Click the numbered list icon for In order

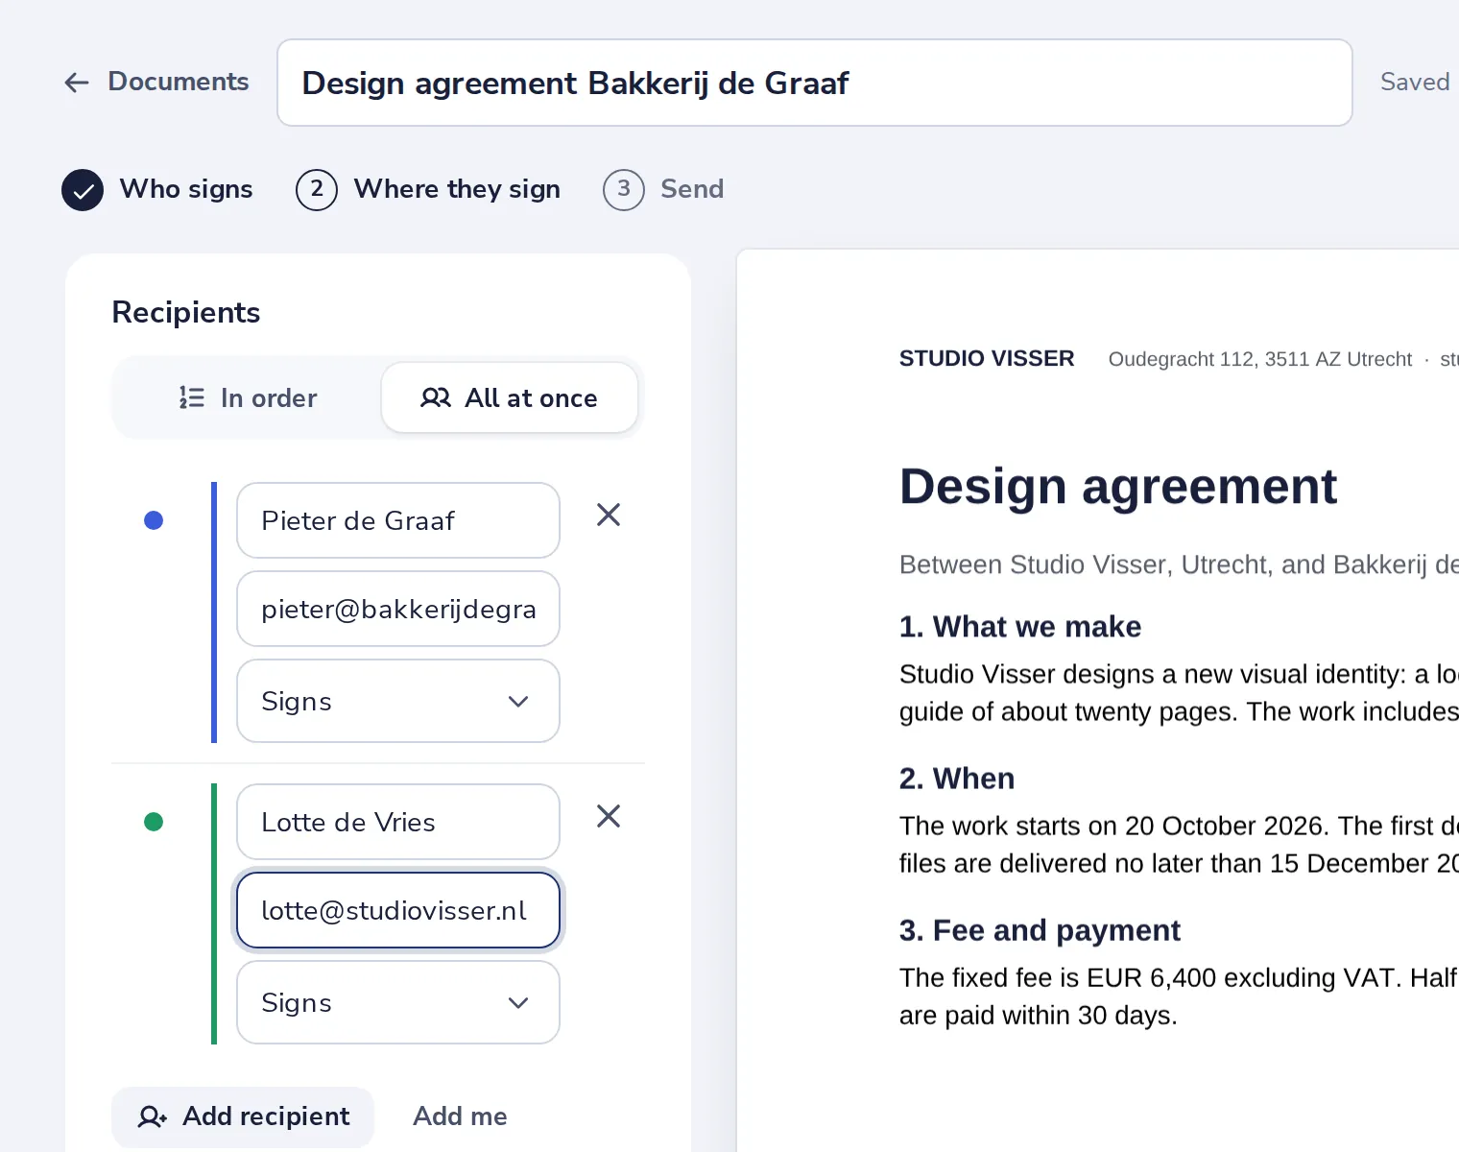[x=192, y=397]
